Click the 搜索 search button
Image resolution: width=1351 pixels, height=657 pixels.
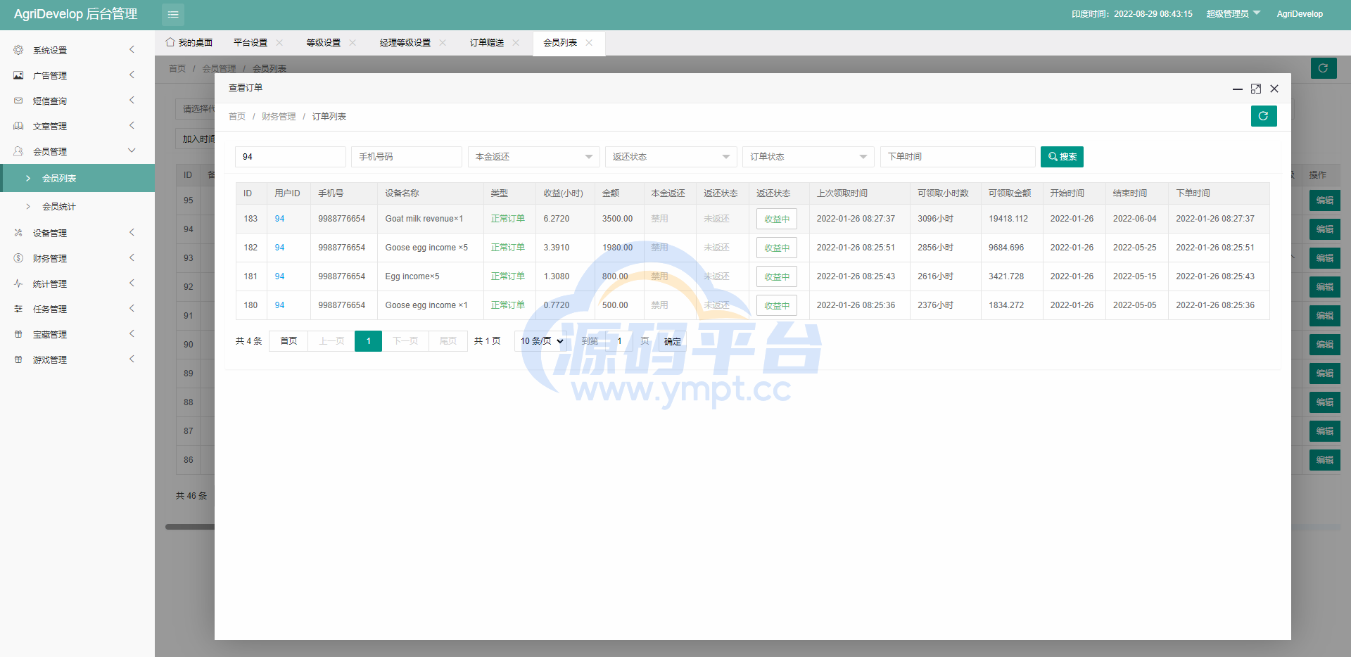tap(1062, 157)
